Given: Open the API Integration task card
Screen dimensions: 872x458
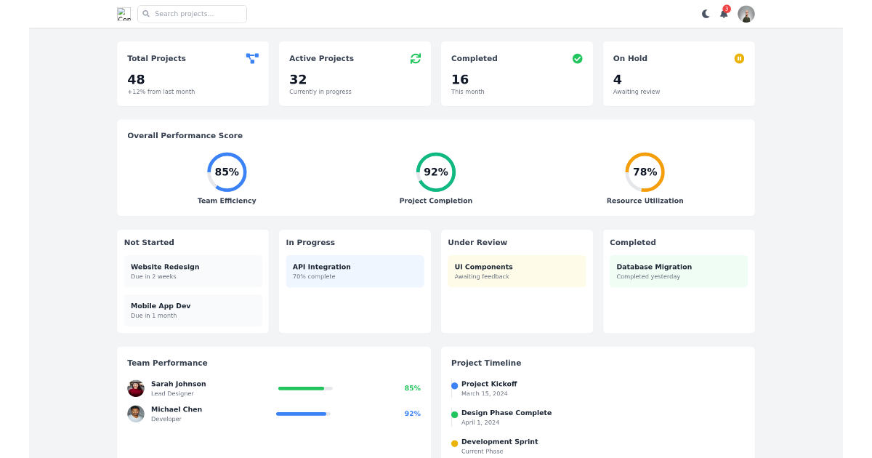Looking at the screenshot, I should (355, 271).
